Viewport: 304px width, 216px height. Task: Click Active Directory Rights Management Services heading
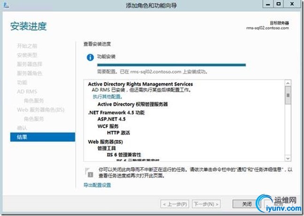140,84
